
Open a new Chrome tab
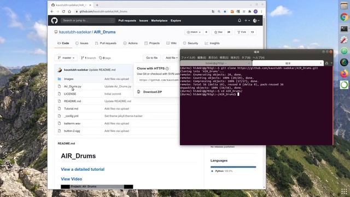(x=97, y=5)
